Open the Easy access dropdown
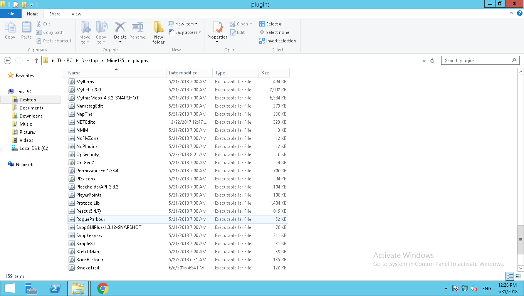The image size is (524, 296). click(x=185, y=32)
